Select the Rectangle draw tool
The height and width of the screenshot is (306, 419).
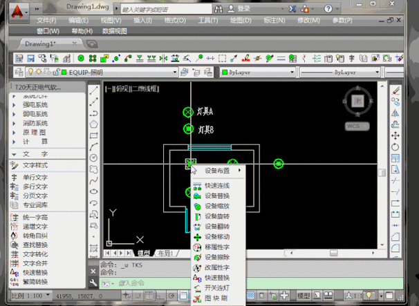coord(93,135)
